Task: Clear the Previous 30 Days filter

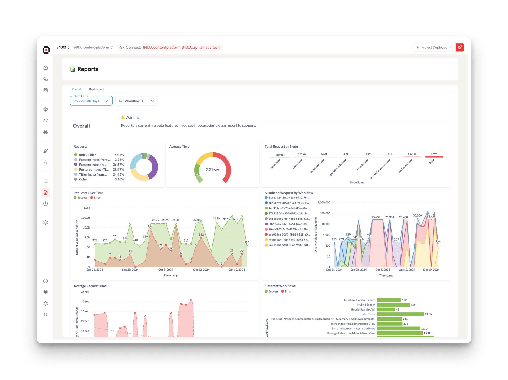Action: pyautogui.click(x=107, y=101)
